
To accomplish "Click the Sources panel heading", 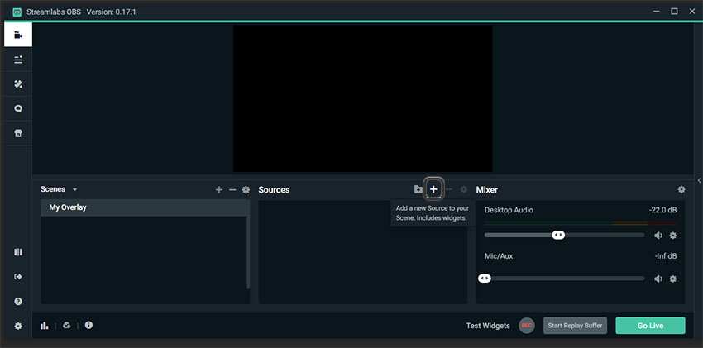I will pos(274,190).
